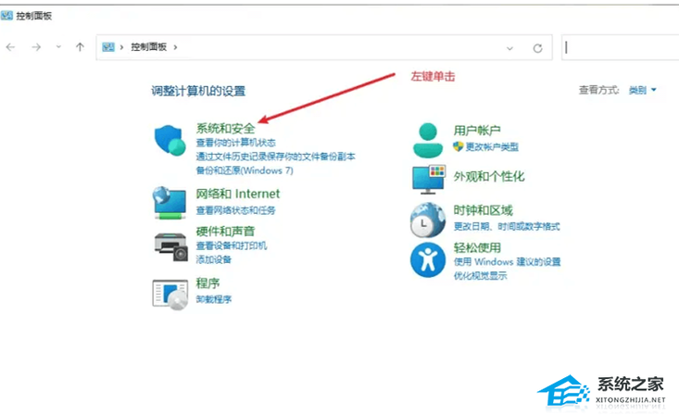Open the 程序 category link

coord(207,283)
